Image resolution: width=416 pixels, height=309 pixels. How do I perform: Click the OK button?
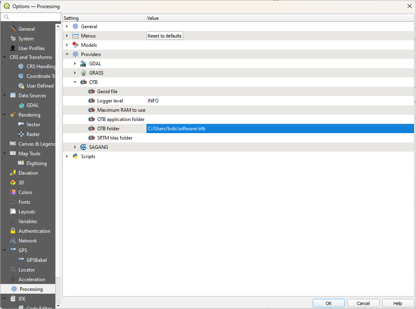click(328, 303)
